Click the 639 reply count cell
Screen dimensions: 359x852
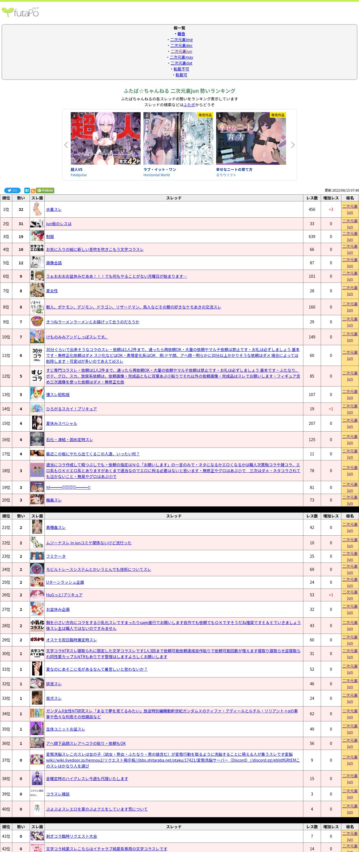point(312,237)
